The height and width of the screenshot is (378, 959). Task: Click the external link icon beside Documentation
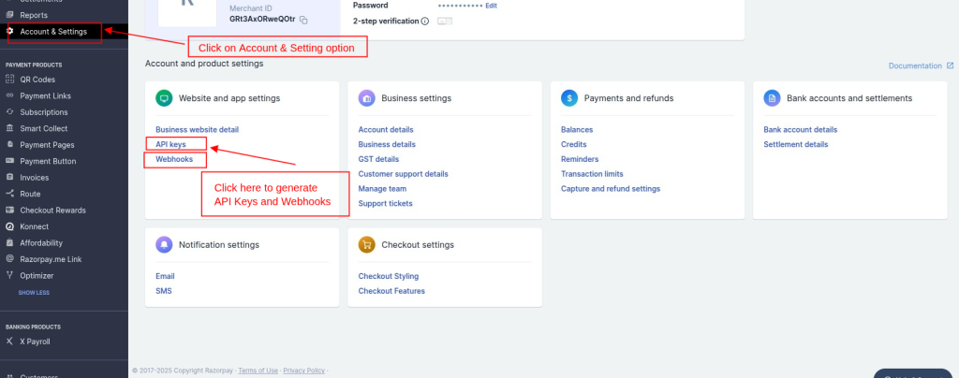(950, 65)
